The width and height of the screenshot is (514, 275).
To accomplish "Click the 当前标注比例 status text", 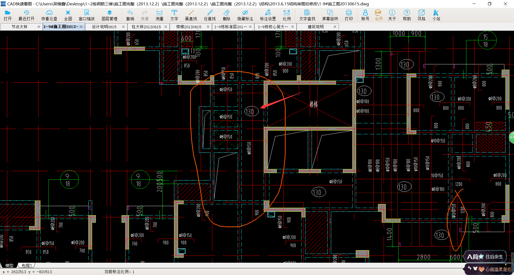I will [119, 272].
